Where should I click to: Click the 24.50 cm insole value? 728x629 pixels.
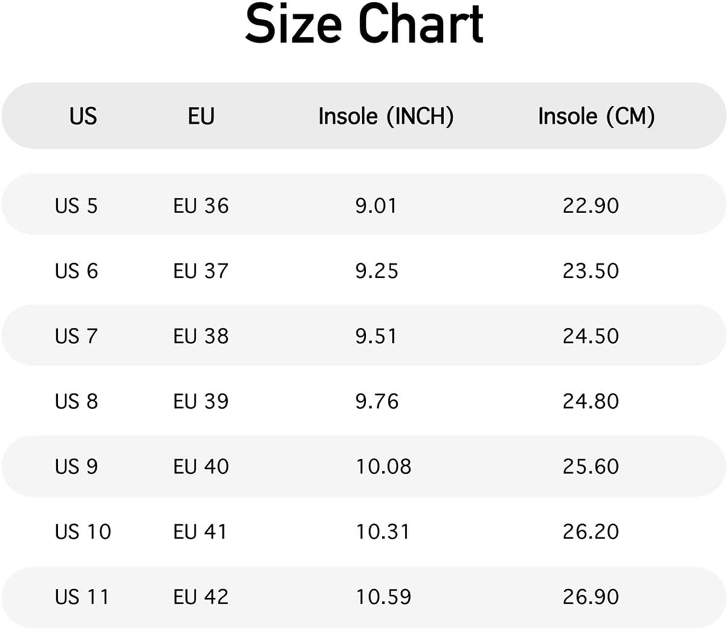pos(590,336)
